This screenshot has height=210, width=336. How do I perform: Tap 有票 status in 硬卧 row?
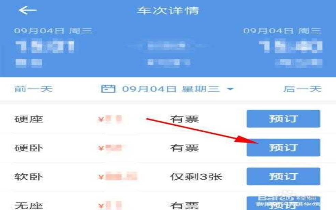point(185,148)
